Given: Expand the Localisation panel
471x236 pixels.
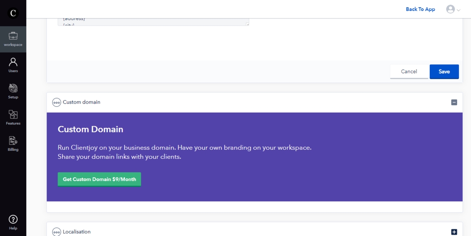Looking at the screenshot, I should click(454, 232).
